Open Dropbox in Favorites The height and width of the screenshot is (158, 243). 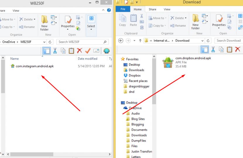(132, 75)
